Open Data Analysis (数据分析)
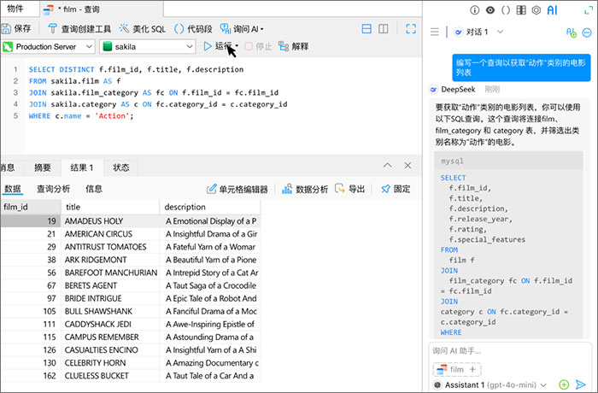This screenshot has width=598, height=393. (305, 189)
